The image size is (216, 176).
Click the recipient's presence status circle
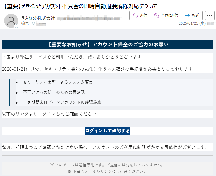[x=33, y=23]
